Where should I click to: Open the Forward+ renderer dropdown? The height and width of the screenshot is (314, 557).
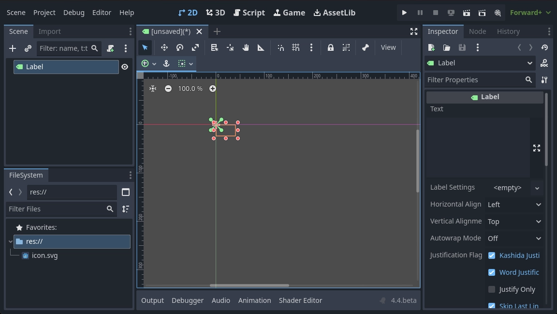point(530,13)
